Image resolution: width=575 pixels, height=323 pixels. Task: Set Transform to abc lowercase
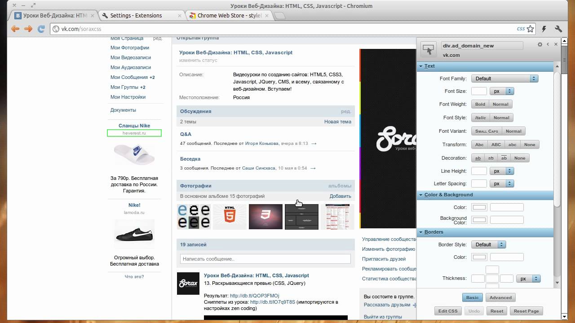pos(512,144)
